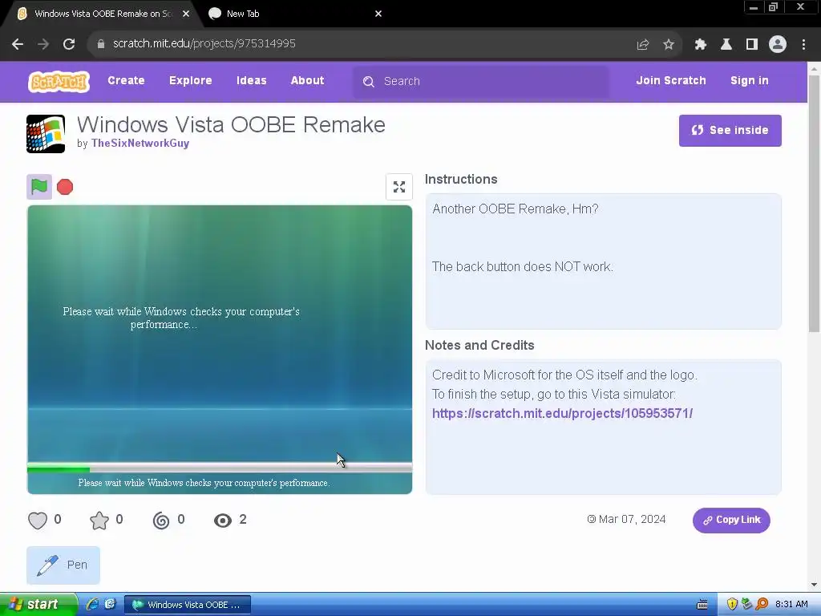
Task: Click the Instructions heading
Action: pos(461,180)
